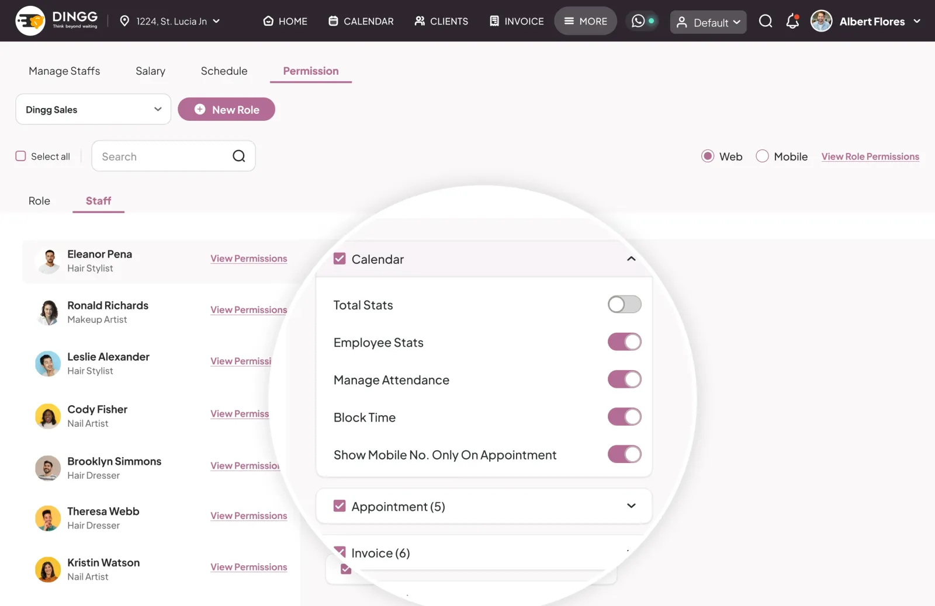Collapse the Calendar section chevron

[631, 259]
